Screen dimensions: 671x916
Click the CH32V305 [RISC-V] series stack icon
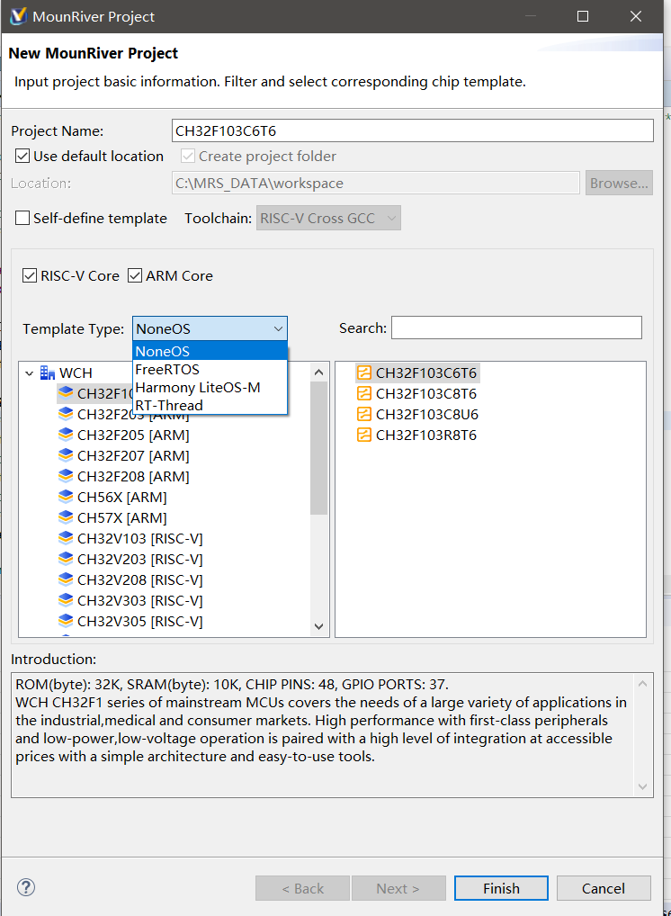pos(66,621)
